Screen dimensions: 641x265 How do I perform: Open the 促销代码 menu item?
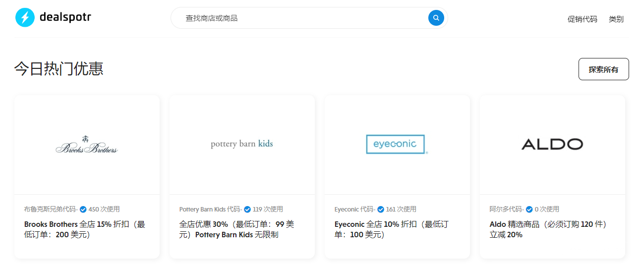[582, 19]
